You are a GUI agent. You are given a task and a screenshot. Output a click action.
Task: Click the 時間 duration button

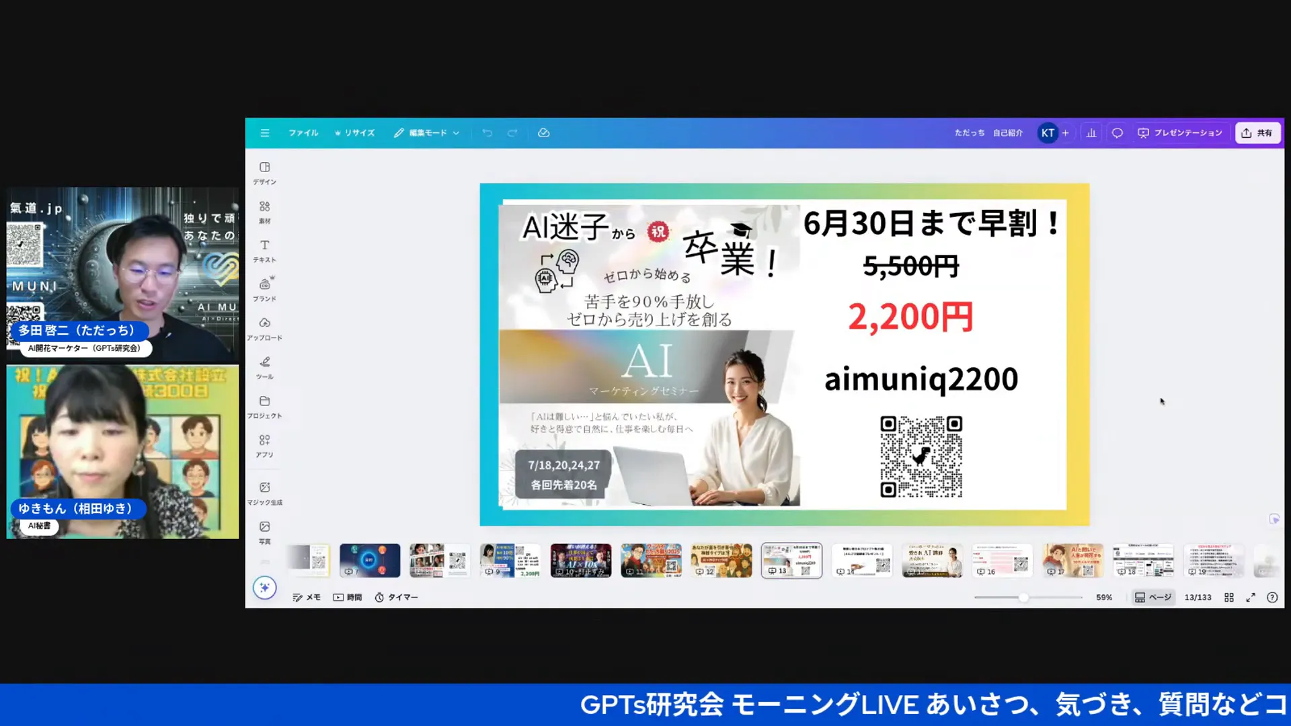coord(348,597)
